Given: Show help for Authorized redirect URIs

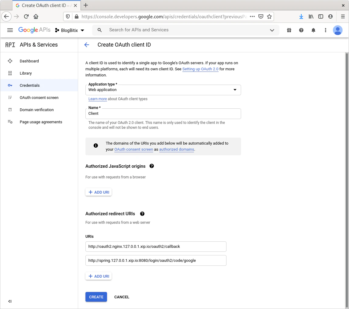Looking at the screenshot, I should coord(142,214).
